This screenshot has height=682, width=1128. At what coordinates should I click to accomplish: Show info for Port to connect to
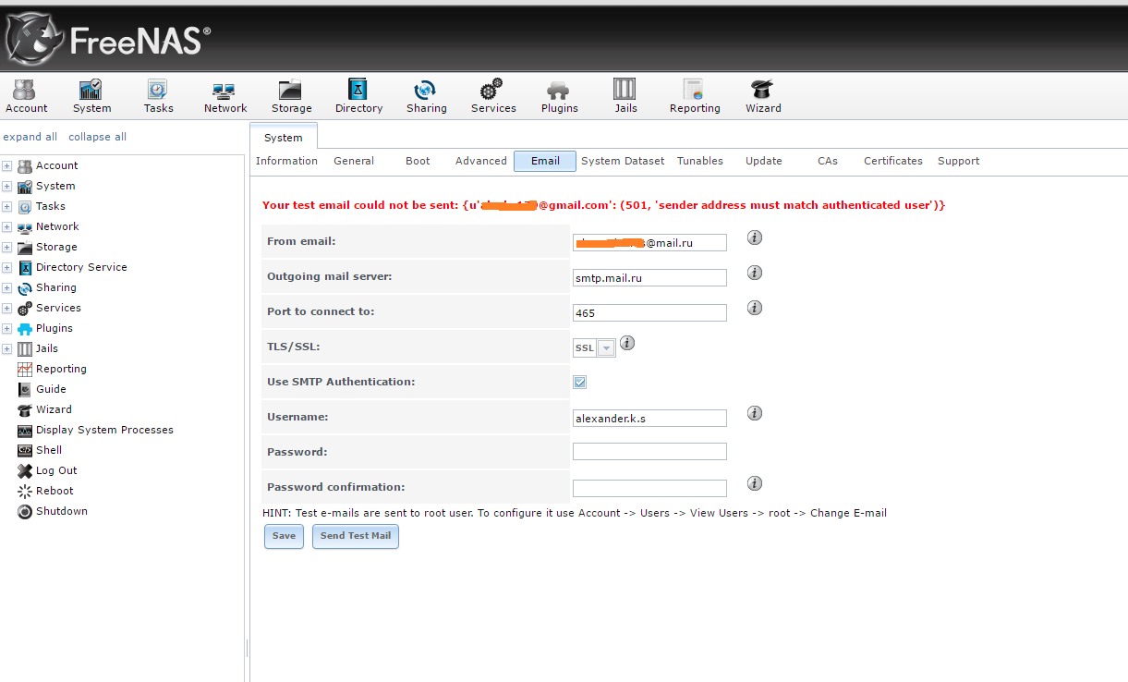pyautogui.click(x=754, y=308)
